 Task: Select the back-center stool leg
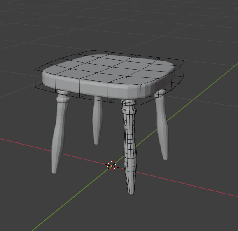coord(97,120)
